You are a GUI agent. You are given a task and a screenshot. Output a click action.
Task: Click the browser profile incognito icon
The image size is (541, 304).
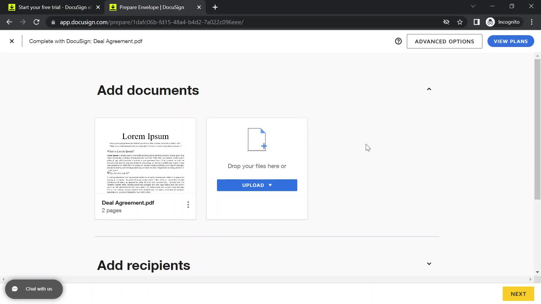[x=491, y=22]
